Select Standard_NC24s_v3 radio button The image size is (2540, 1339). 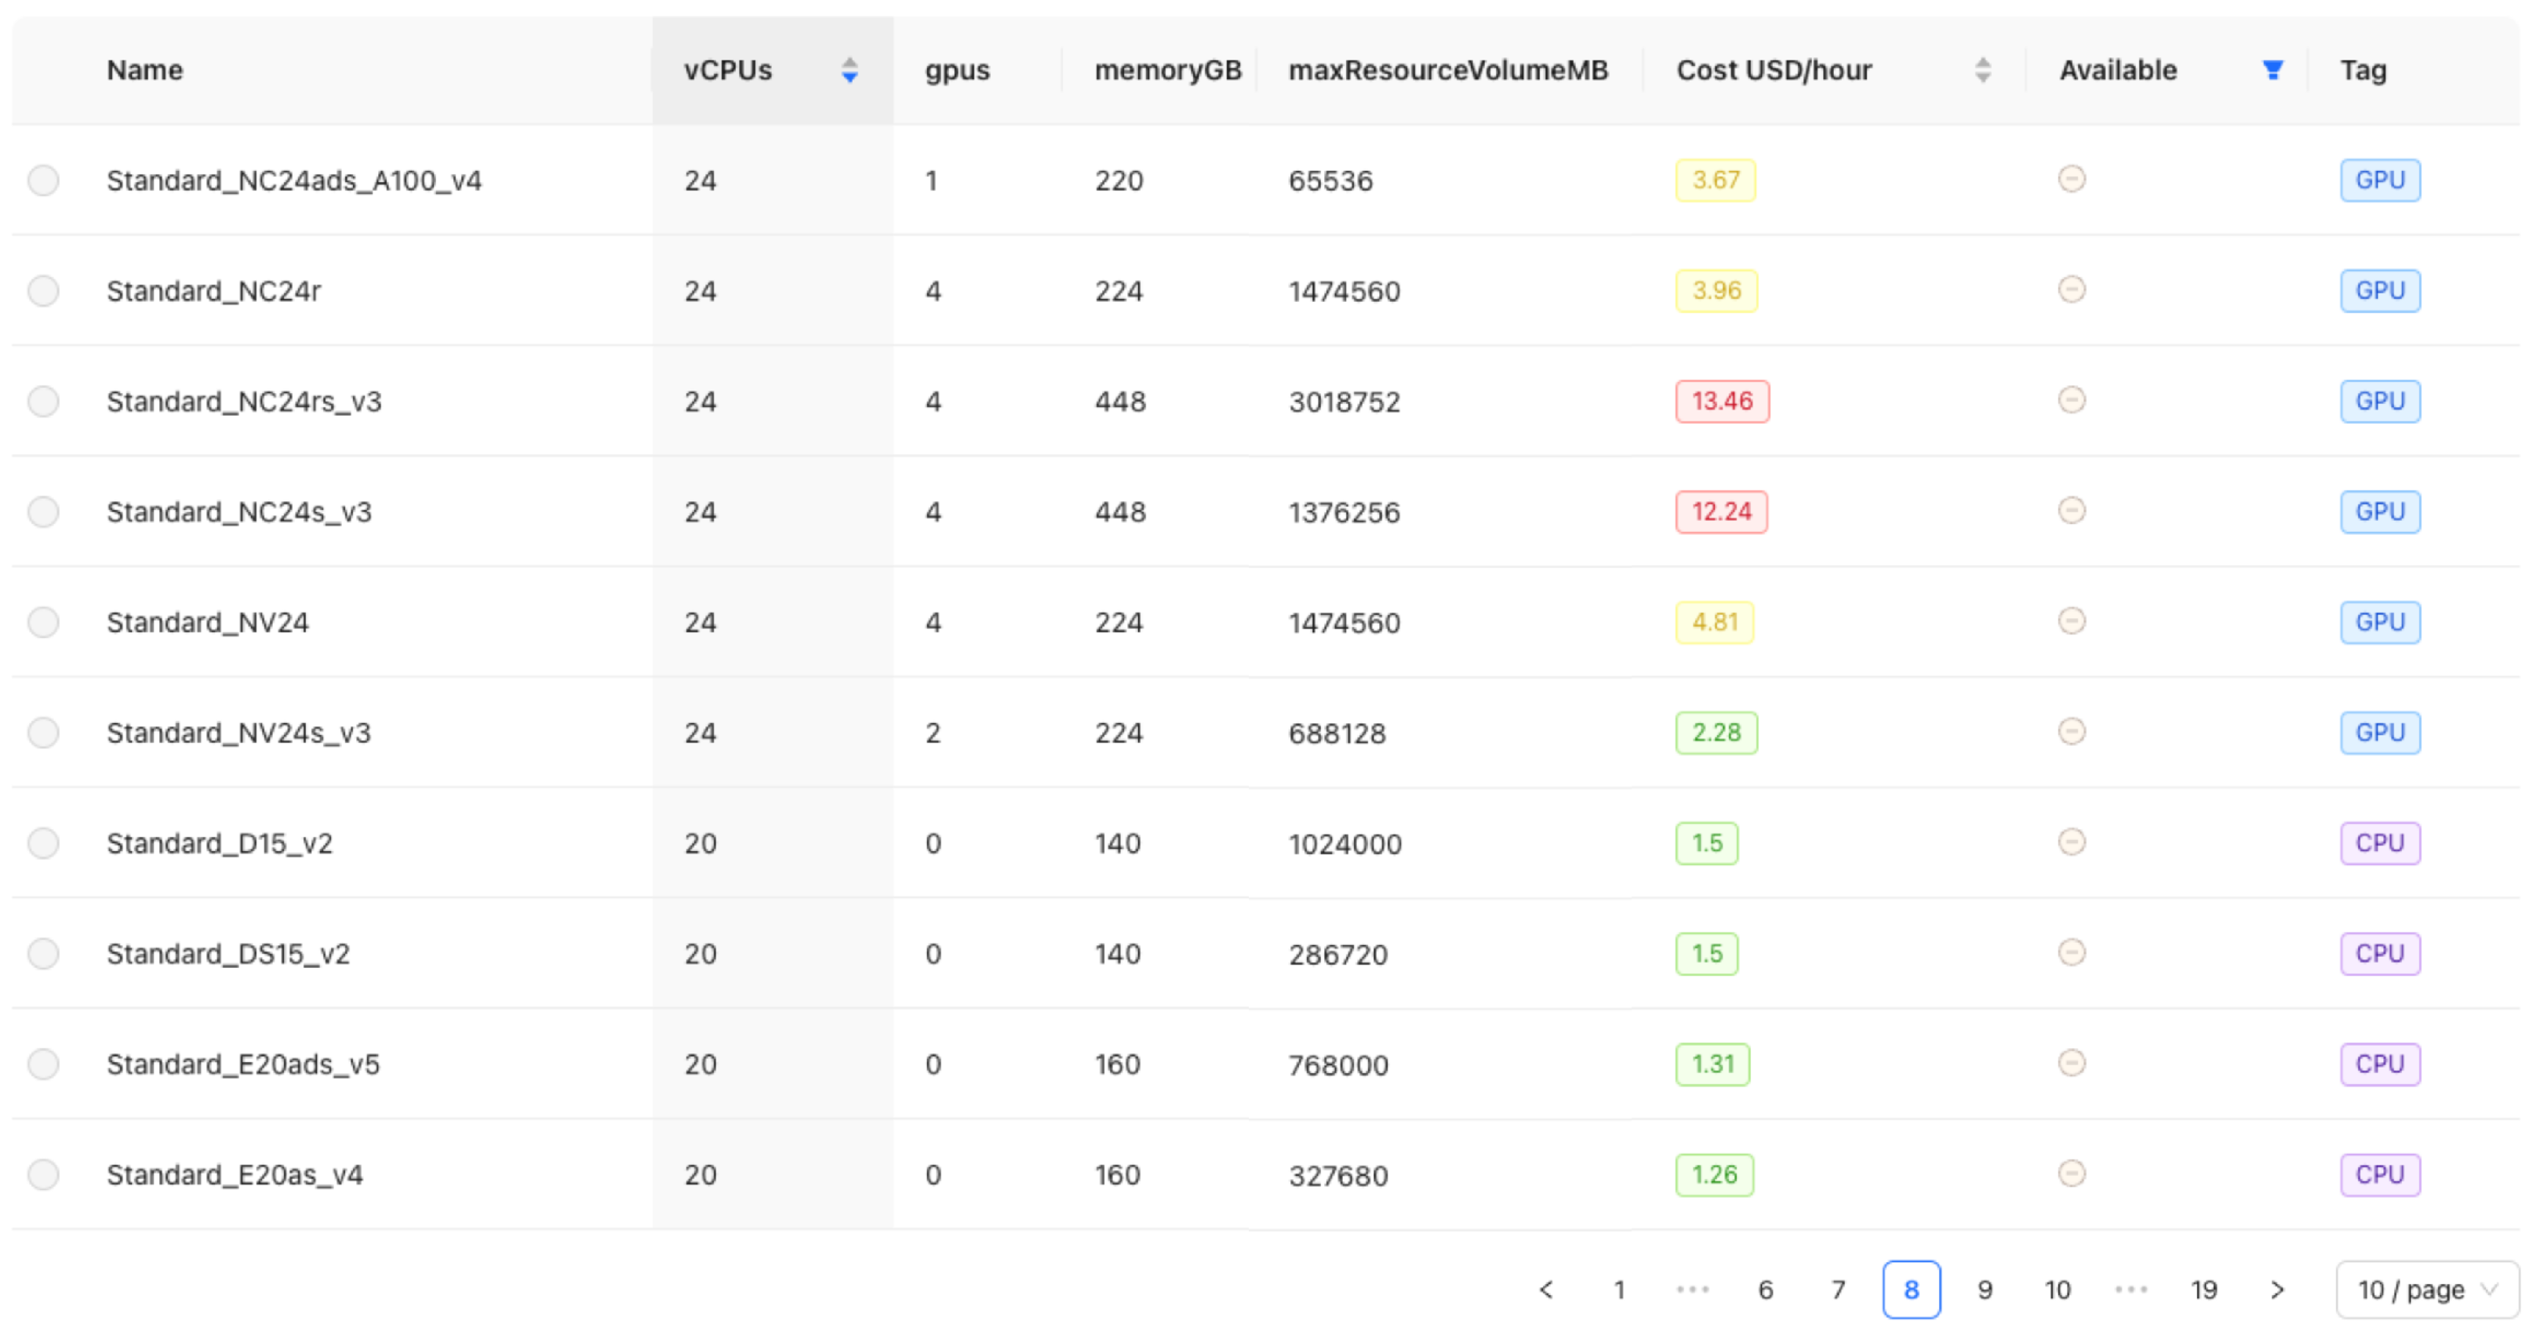click(43, 511)
